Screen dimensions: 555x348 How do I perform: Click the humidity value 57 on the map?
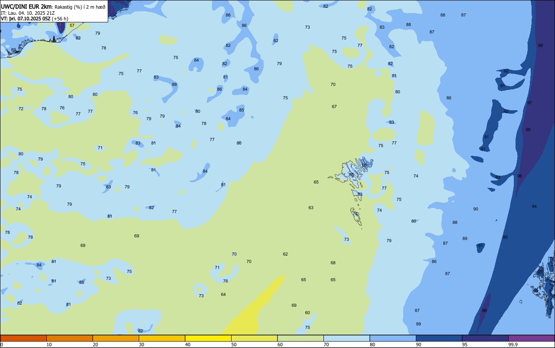click(72, 26)
